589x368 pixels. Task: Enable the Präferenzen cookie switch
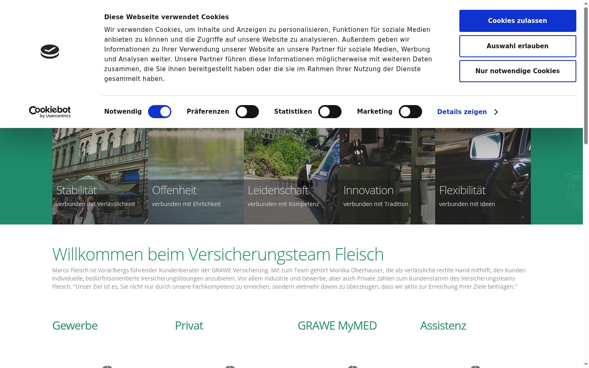[x=247, y=112]
